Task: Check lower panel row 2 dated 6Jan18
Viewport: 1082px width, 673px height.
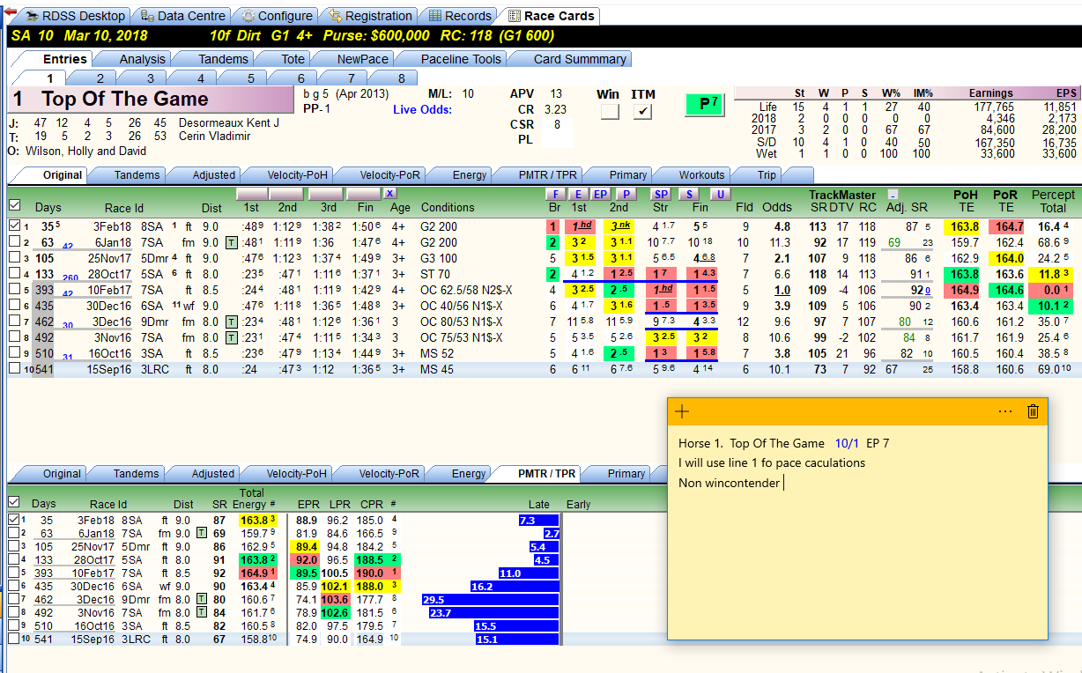Action: [13, 533]
